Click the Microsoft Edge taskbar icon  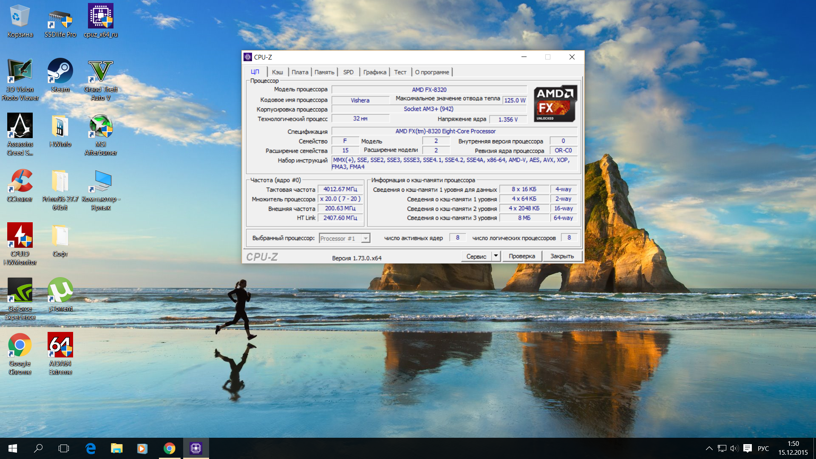(91, 448)
